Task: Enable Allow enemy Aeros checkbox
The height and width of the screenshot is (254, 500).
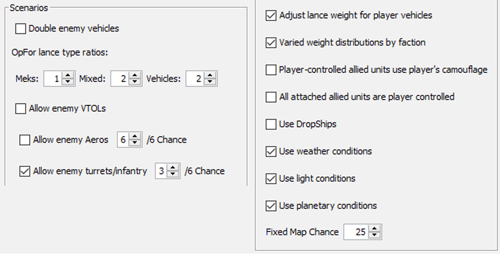Action: (25, 140)
